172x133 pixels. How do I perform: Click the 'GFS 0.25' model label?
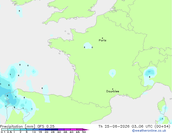[46, 126]
